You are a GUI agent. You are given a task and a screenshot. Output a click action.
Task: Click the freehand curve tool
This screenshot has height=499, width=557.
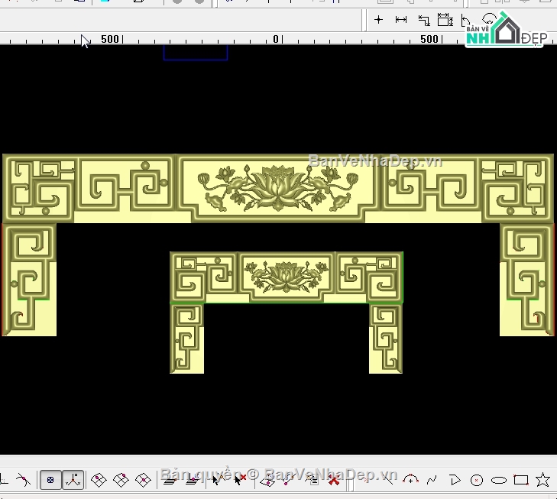pyautogui.click(x=432, y=480)
